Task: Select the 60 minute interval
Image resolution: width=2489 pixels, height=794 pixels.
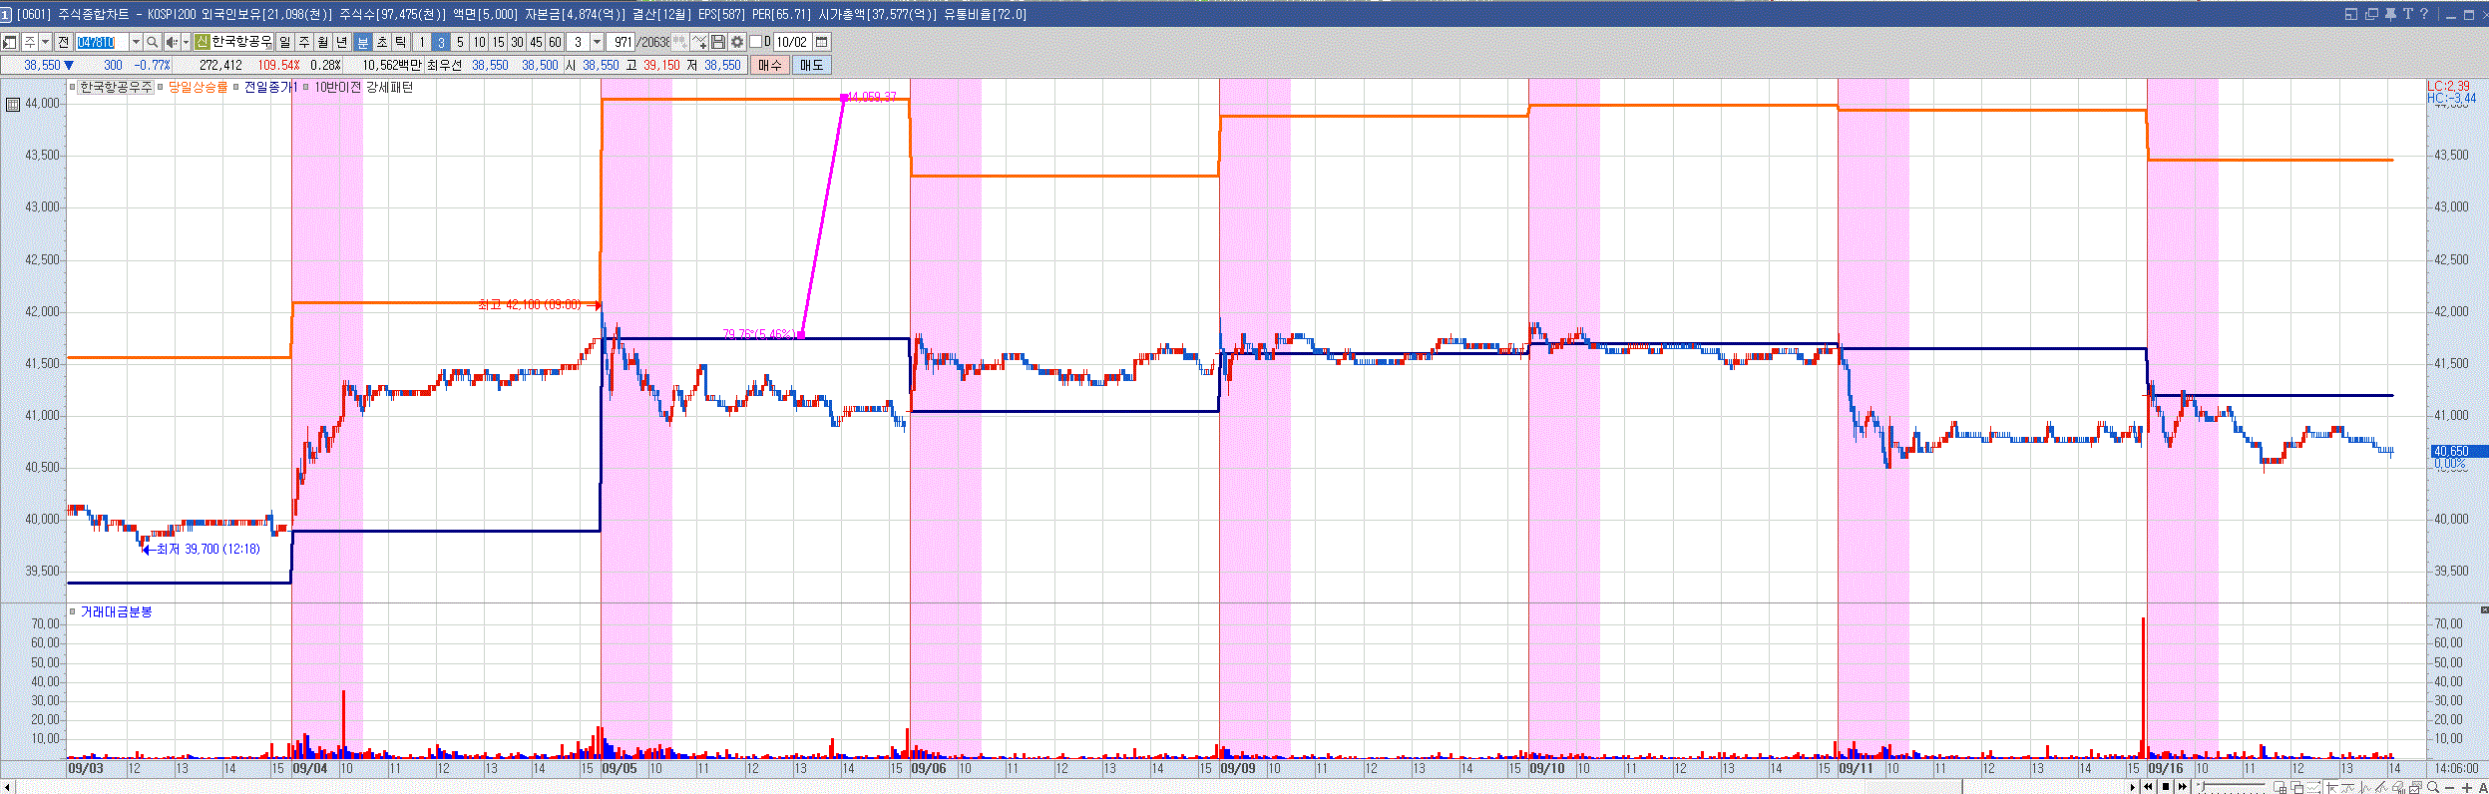Action: (x=556, y=42)
